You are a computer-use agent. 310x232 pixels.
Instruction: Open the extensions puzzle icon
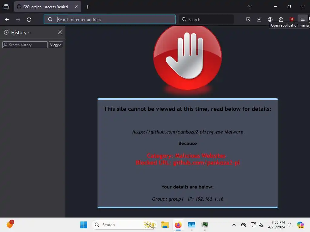click(281, 19)
